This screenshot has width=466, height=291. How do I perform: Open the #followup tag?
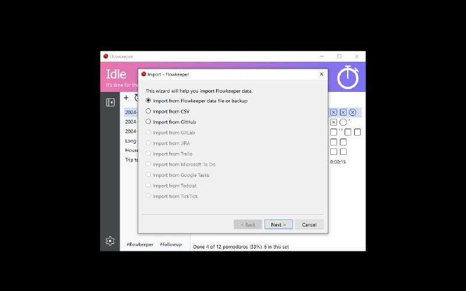pyautogui.click(x=171, y=244)
